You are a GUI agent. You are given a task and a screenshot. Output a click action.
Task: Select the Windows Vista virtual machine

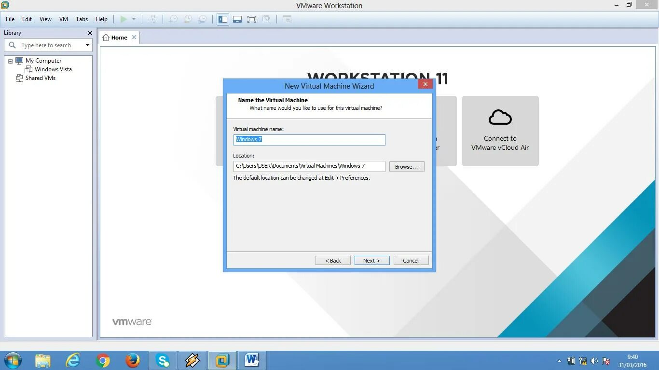click(53, 69)
